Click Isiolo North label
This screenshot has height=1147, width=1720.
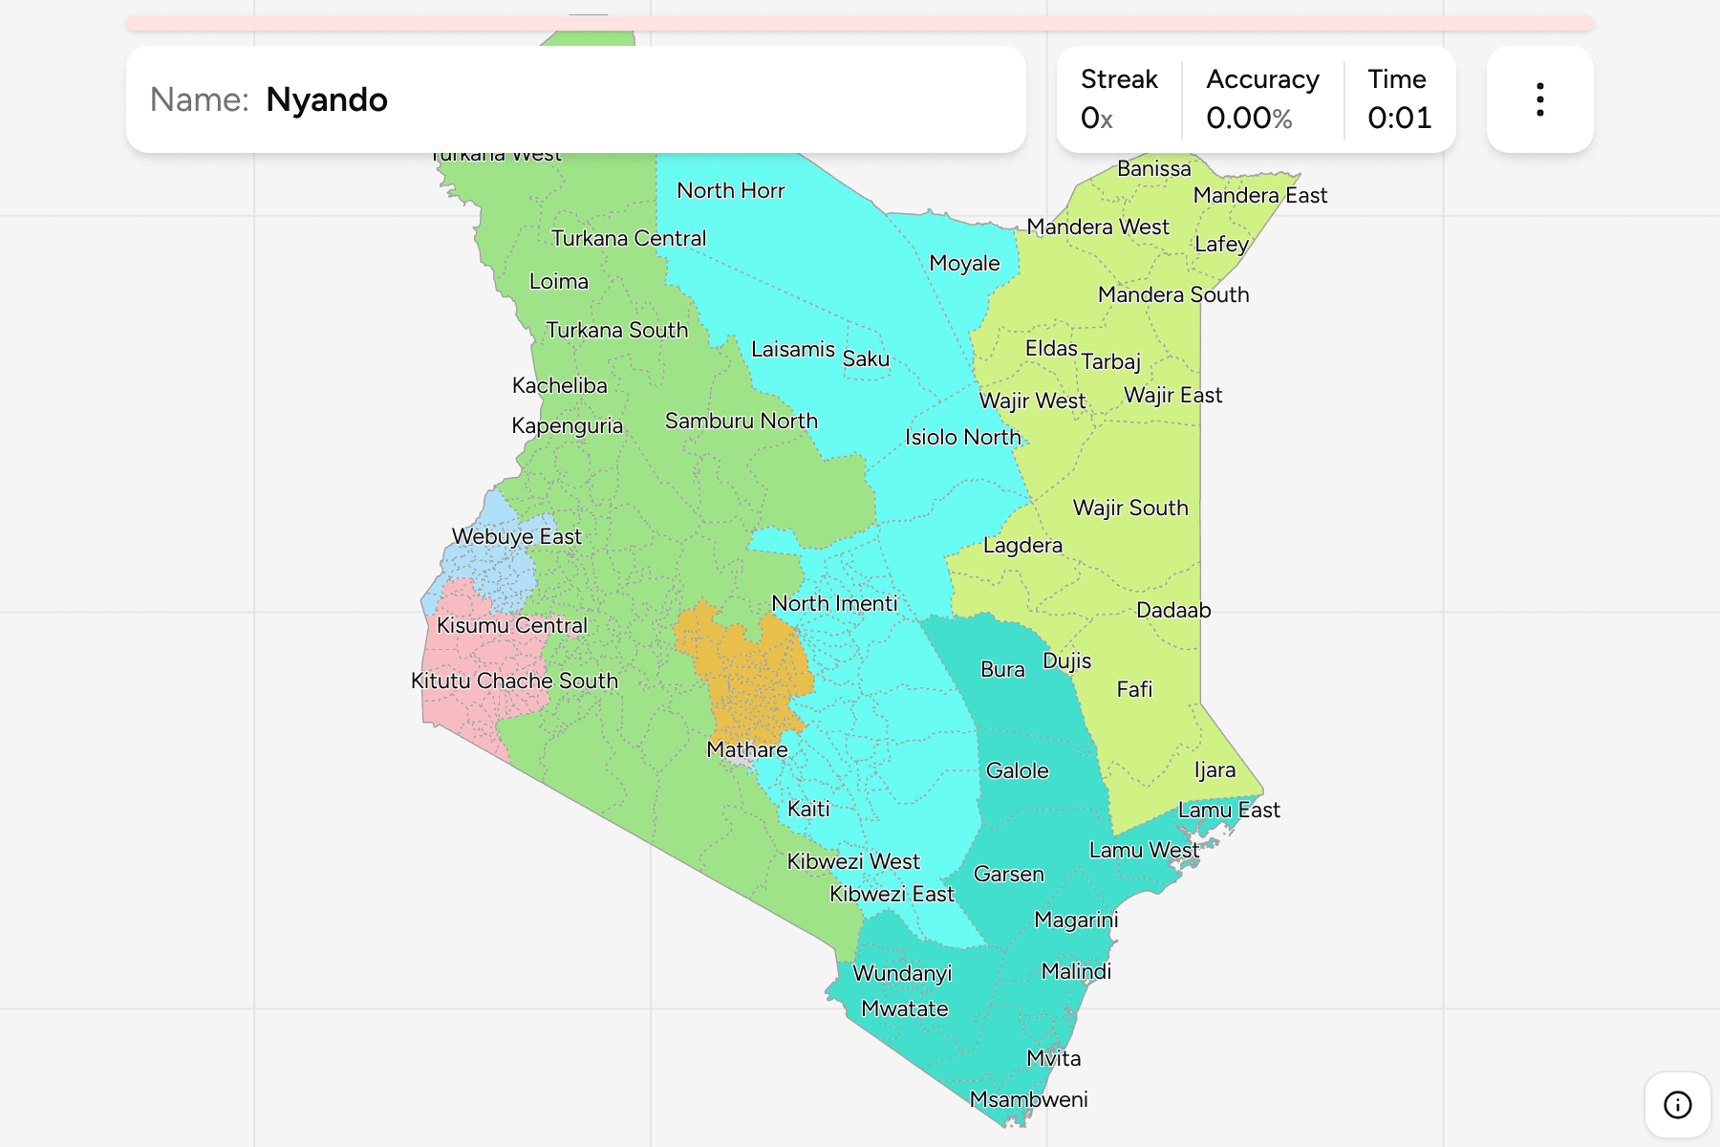pos(963,437)
